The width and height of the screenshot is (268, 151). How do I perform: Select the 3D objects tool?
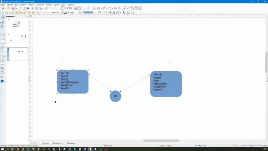coord(2,81)
